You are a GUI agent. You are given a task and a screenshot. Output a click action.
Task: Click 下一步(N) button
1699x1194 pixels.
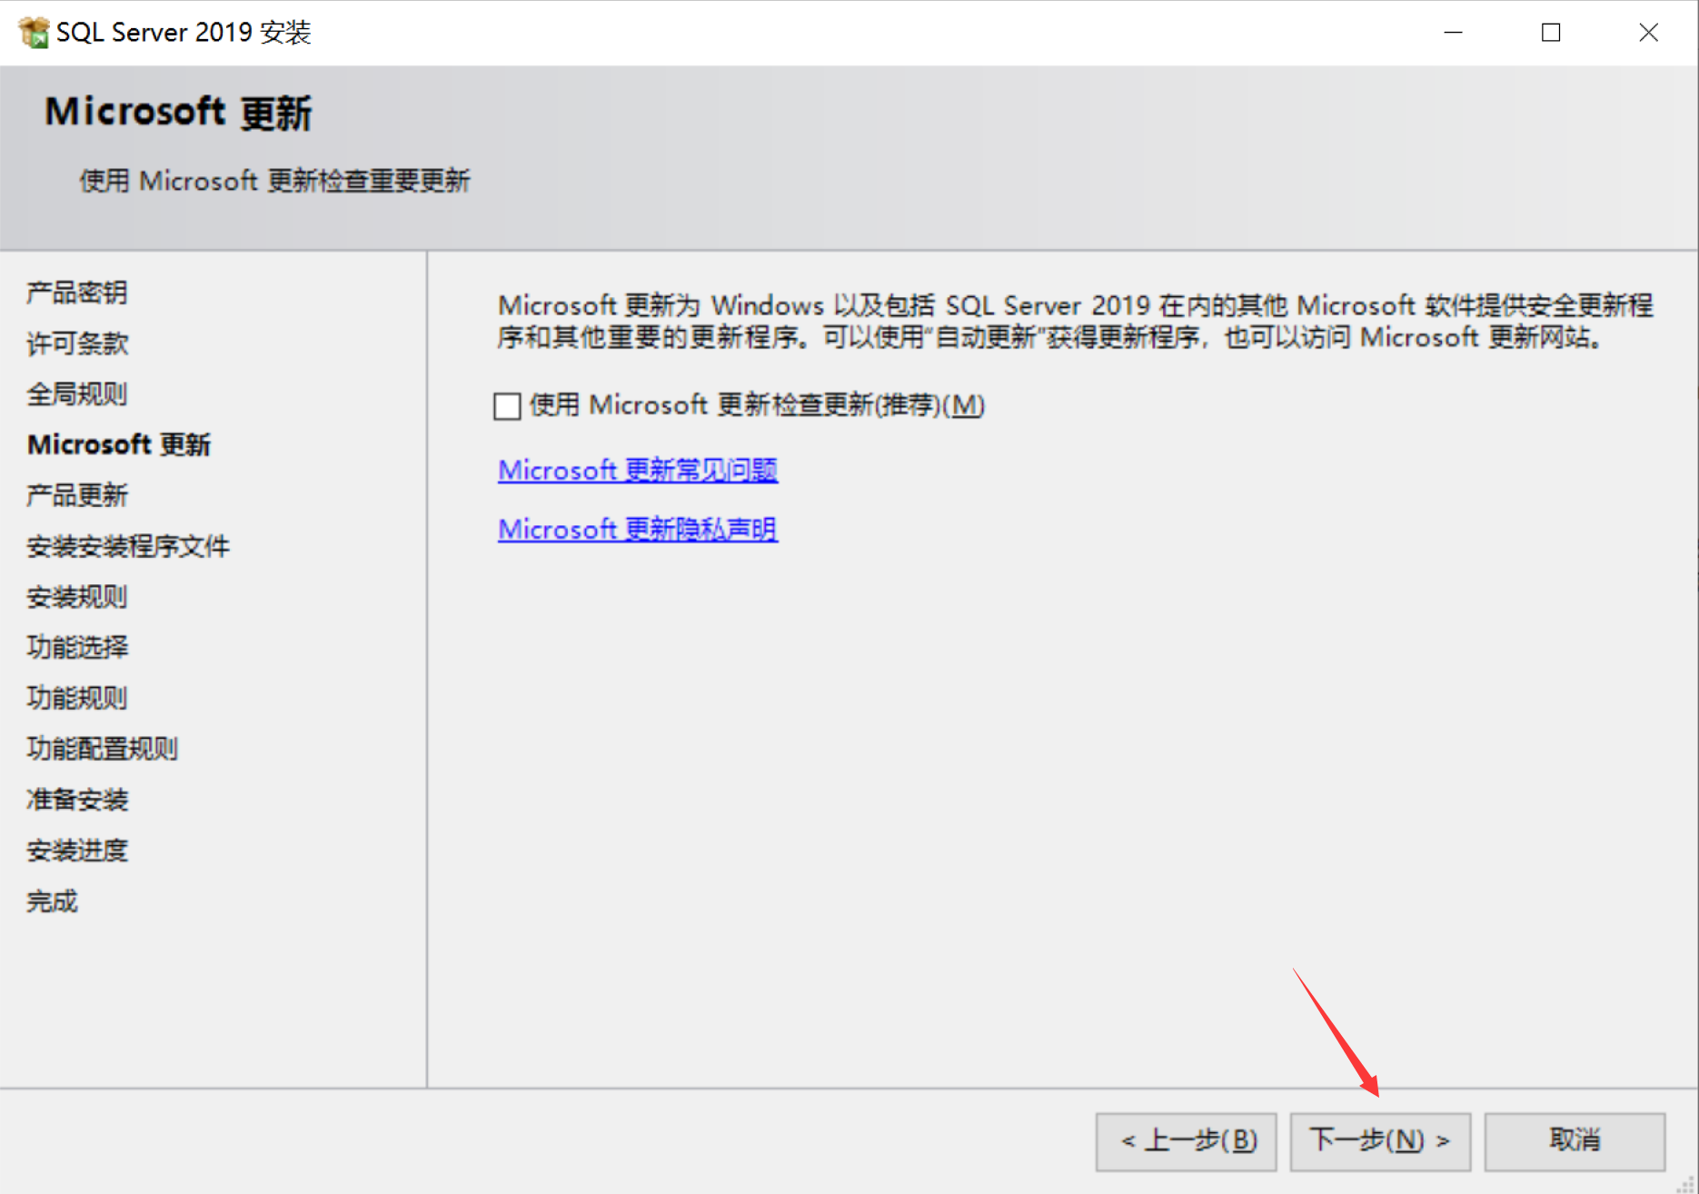(1379, 1140)
